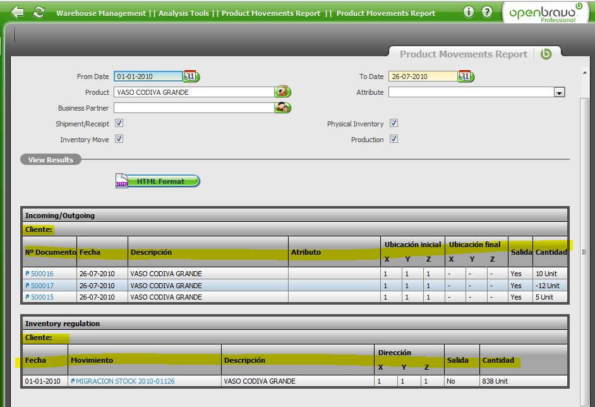This screenshot has height=407, width=595.
Task: Click the Ubicación final column header
Action: (475, 245)
